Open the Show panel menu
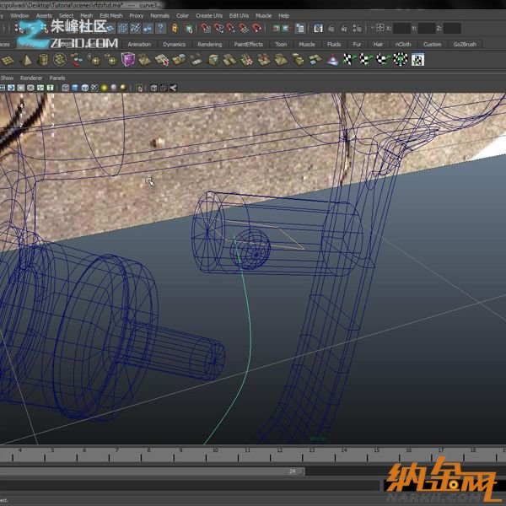The width and height of the screenshot is (506, 506). (7, 78)
